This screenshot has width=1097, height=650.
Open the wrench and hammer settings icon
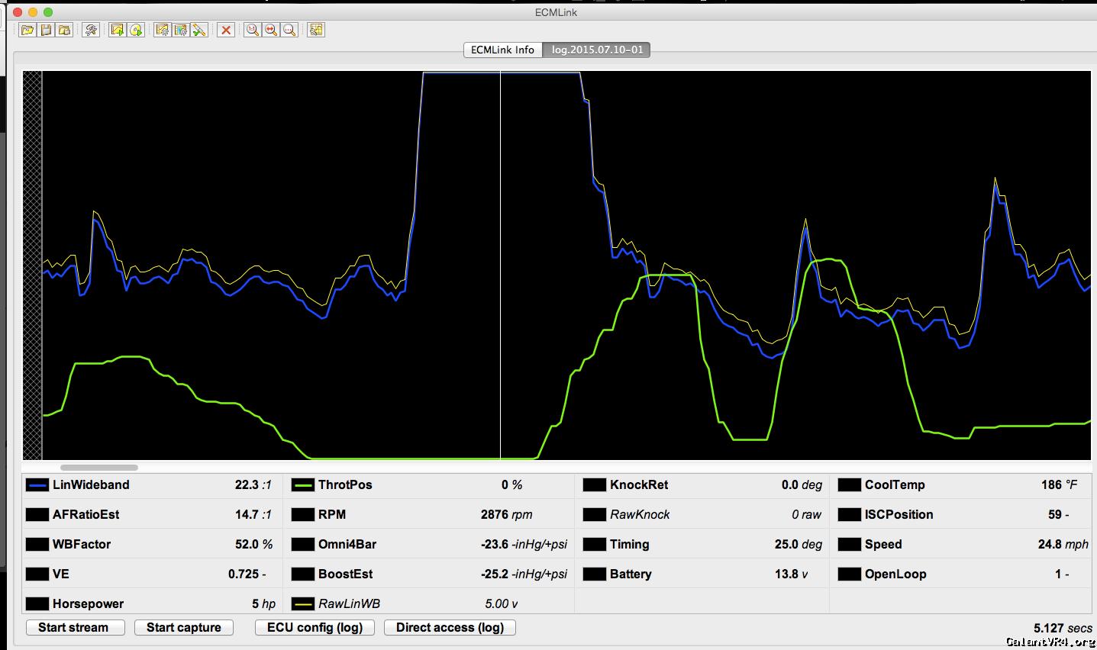click(x=91, y=30)
